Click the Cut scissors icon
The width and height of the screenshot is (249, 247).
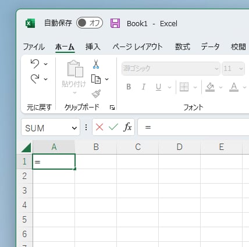tap(96, 64)
